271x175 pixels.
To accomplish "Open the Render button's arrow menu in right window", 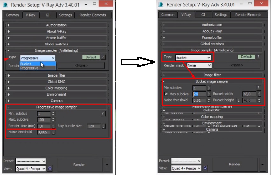I will click(x=262, y=164).
